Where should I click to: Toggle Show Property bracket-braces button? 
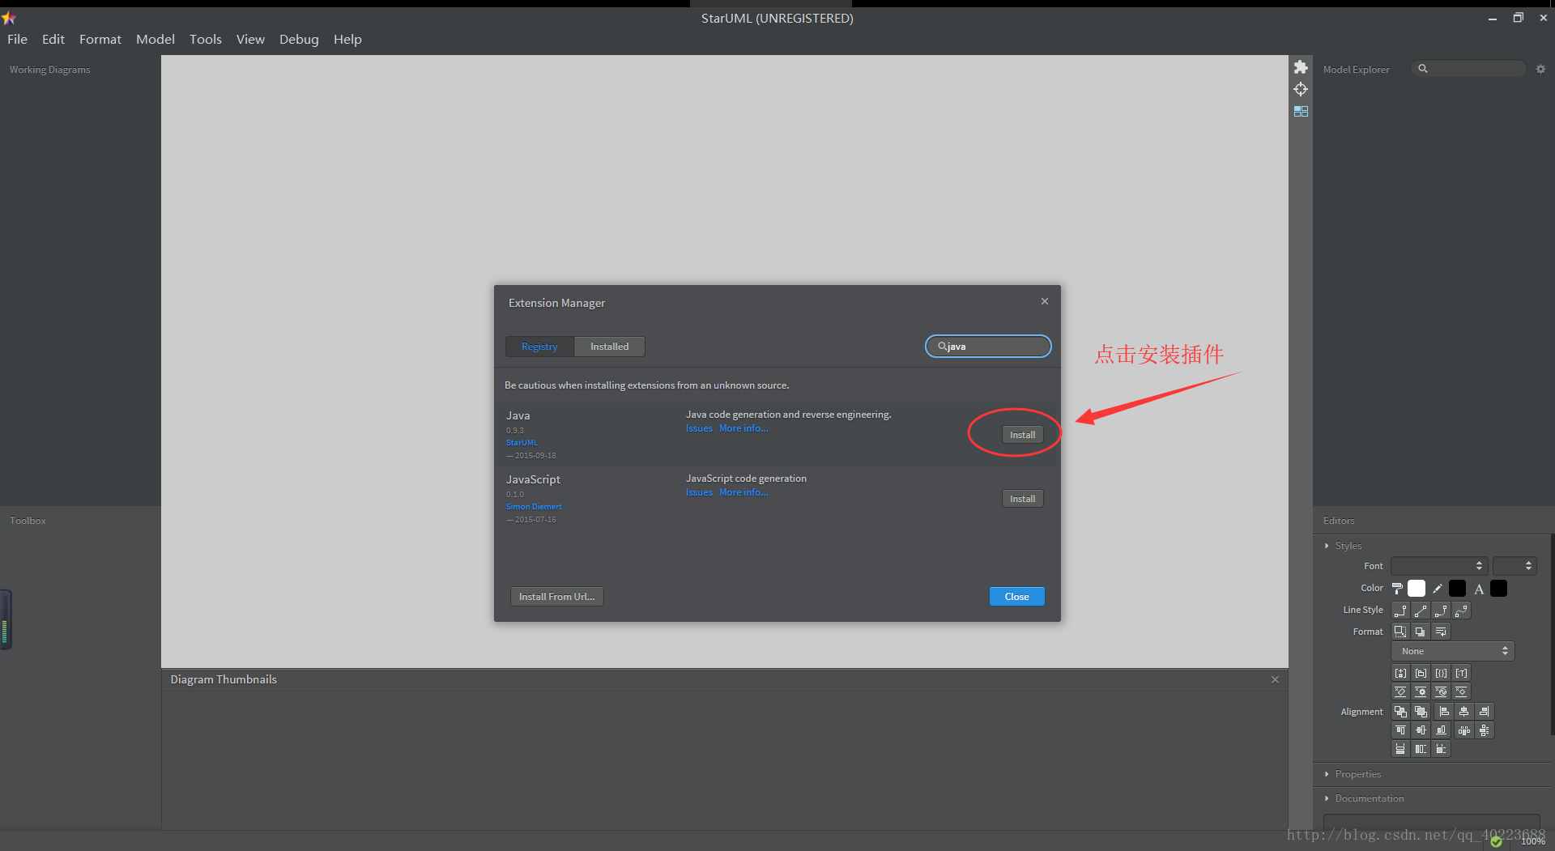click(1441, 673)
